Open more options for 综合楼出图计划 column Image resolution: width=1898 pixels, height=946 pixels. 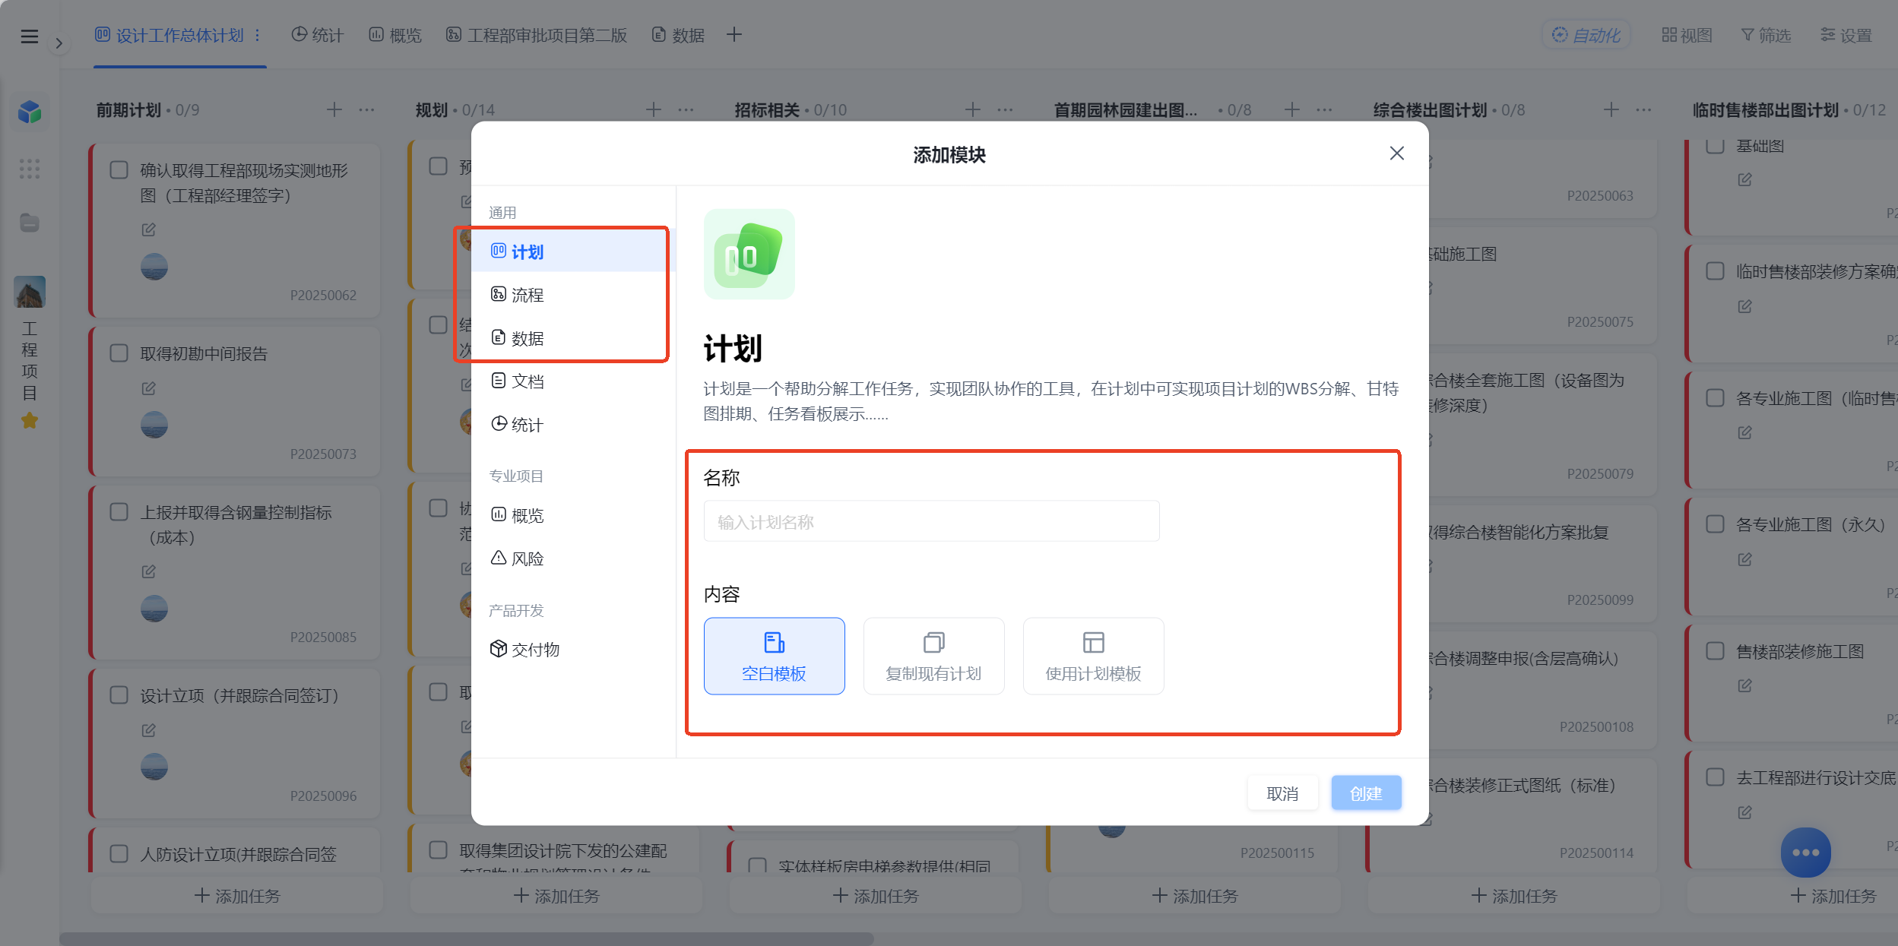click(x=1643, y=109)
